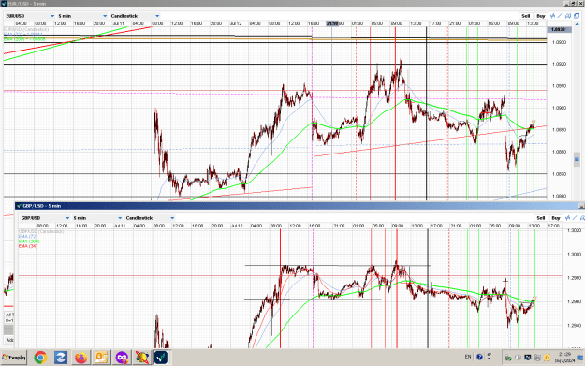Minimize the GBP/USD chart window
Screen dimensions: 585x366
click(581, 206)
